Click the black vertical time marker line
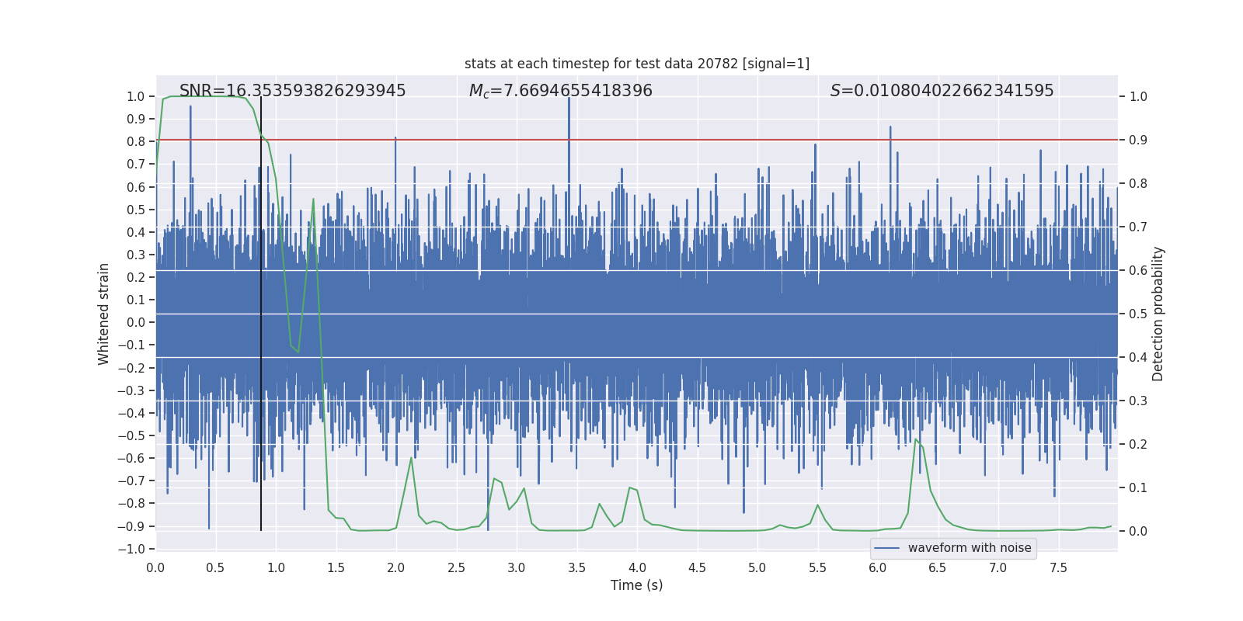Image resolution: width=1243 pixels, height=621 pixels. click(261, 314)
